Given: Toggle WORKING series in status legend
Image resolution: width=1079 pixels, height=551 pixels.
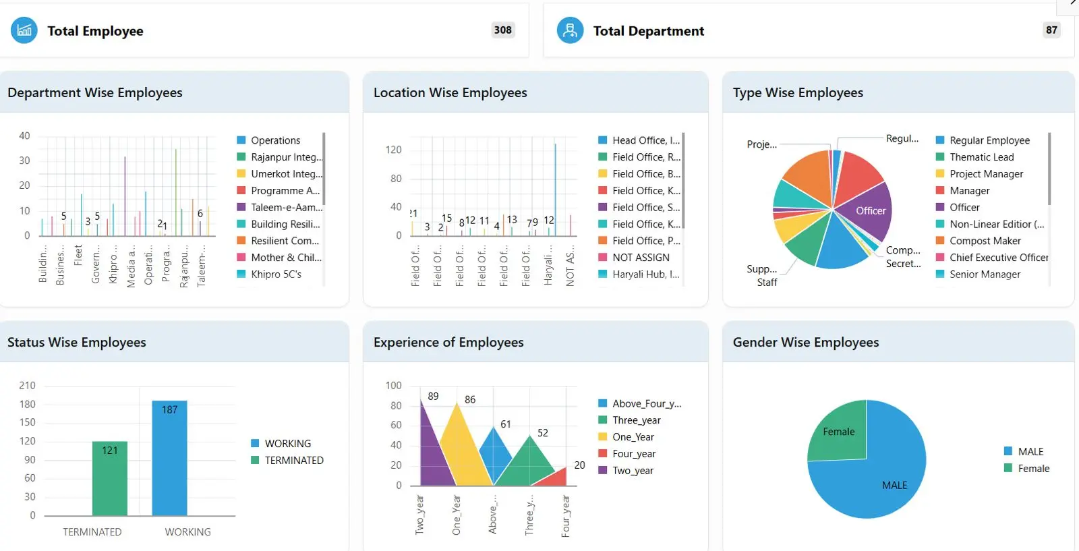Looking at the screenshot, I should [287, 444].
